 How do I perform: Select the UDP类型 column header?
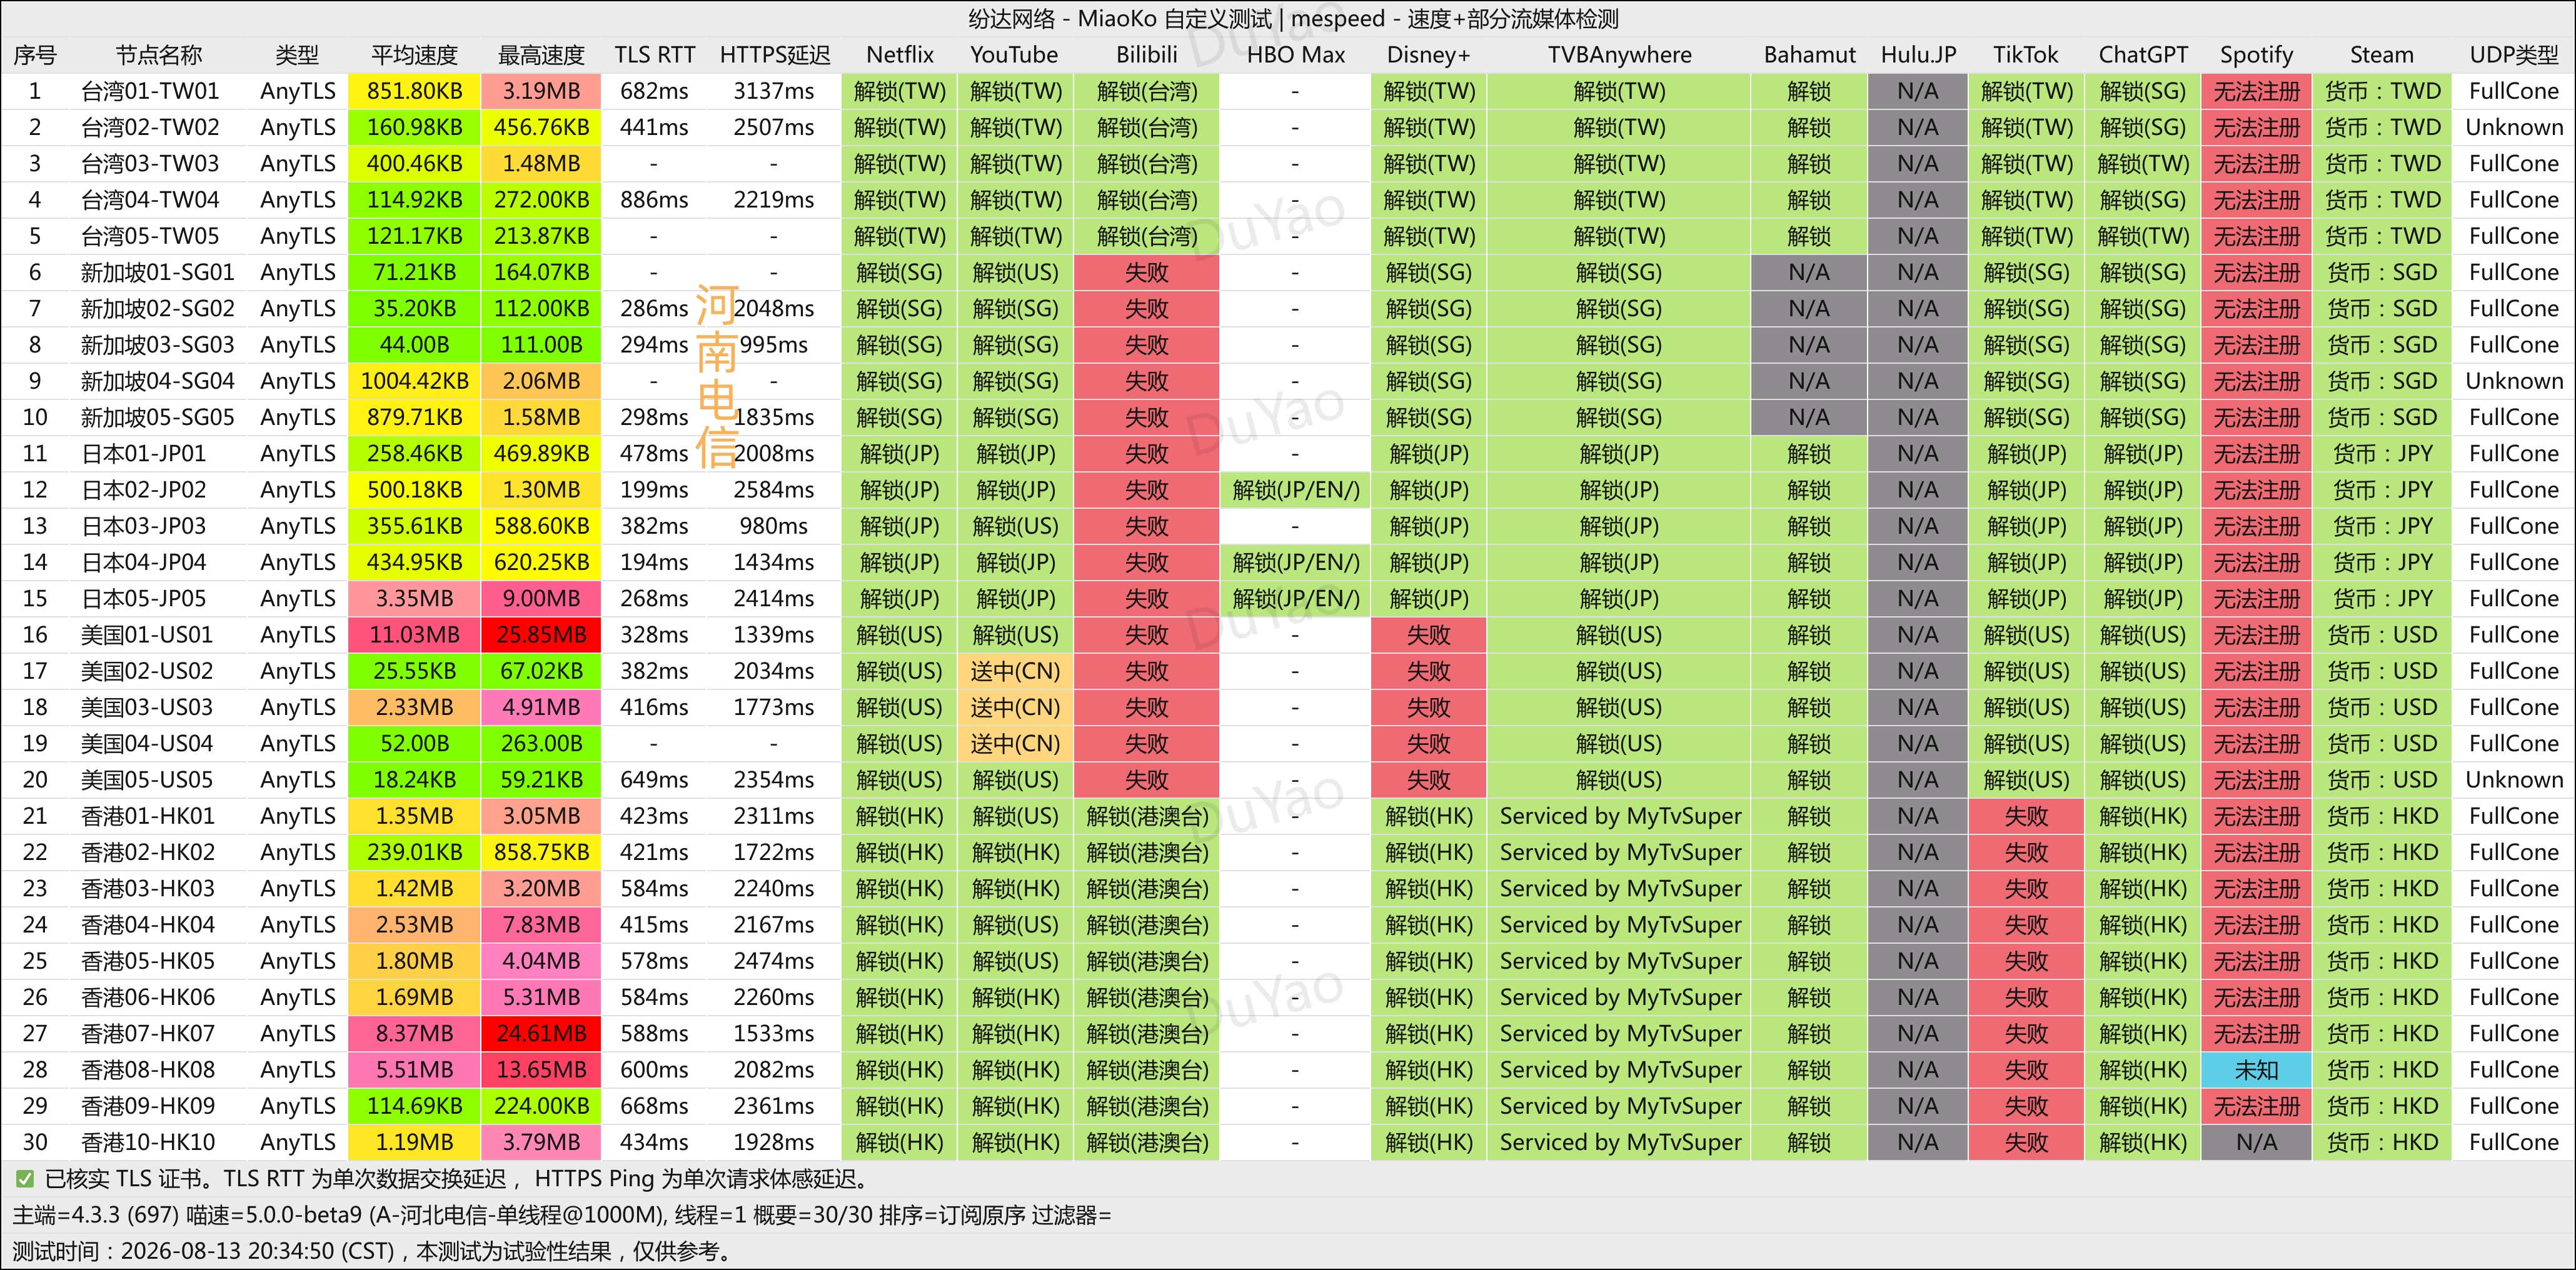pos(2514,55)
